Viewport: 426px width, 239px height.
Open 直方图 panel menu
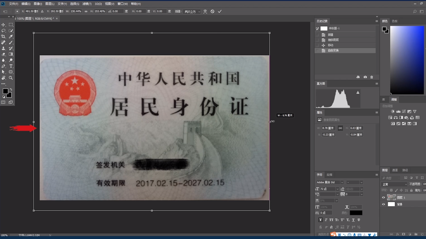click(x=377, y=84)
